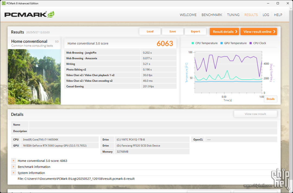
Task: Select the Casual Gaming row
Action: pyautogui.click(x=120, y=86)
